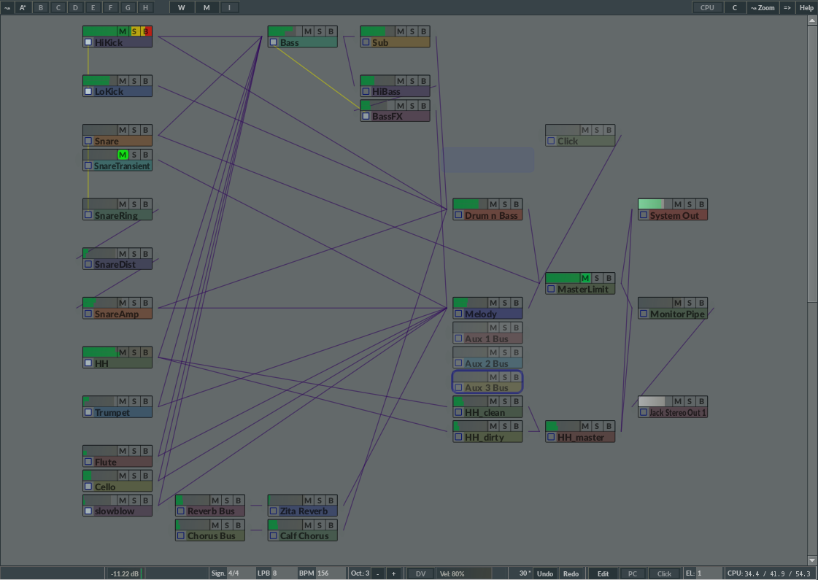Tick the checkbox beside Drum n Bass
818x580 pixels.
click(458, 216)
